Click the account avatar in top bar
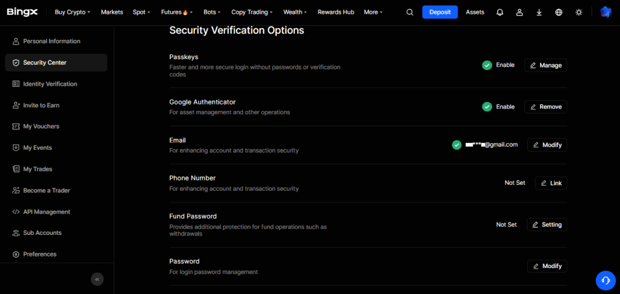The height and width of the screenshot is (294, 620). 605,12
